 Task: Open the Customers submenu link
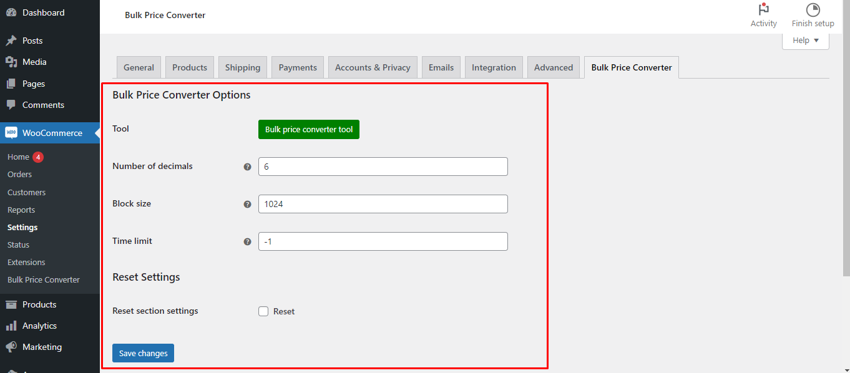pos(26,192)
